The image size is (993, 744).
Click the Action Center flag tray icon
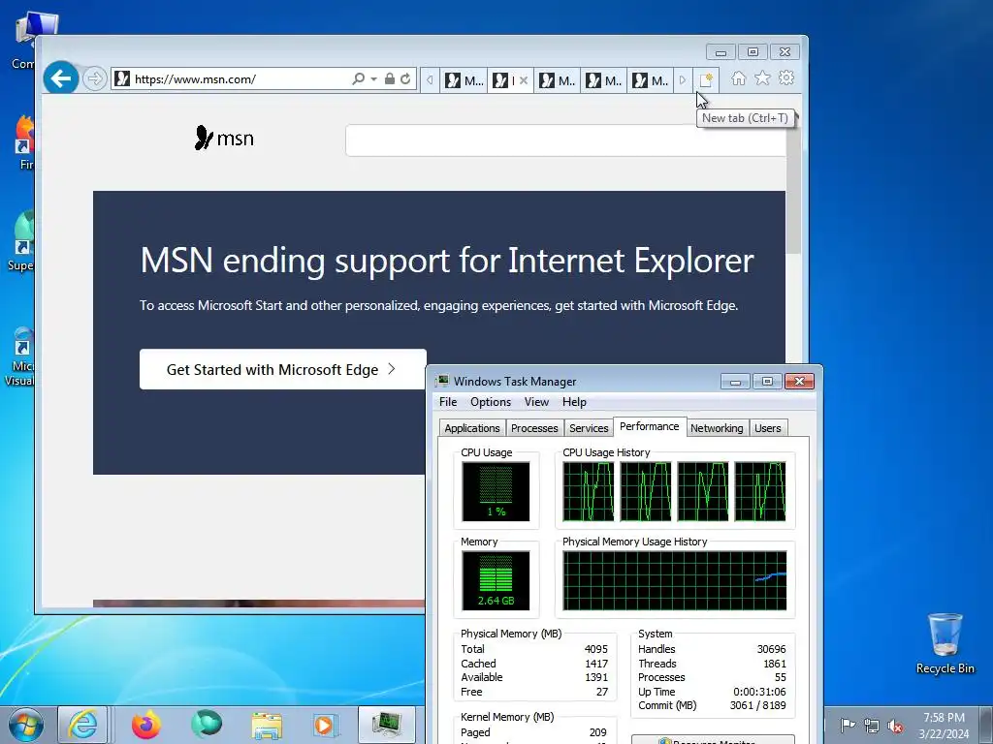848,725
